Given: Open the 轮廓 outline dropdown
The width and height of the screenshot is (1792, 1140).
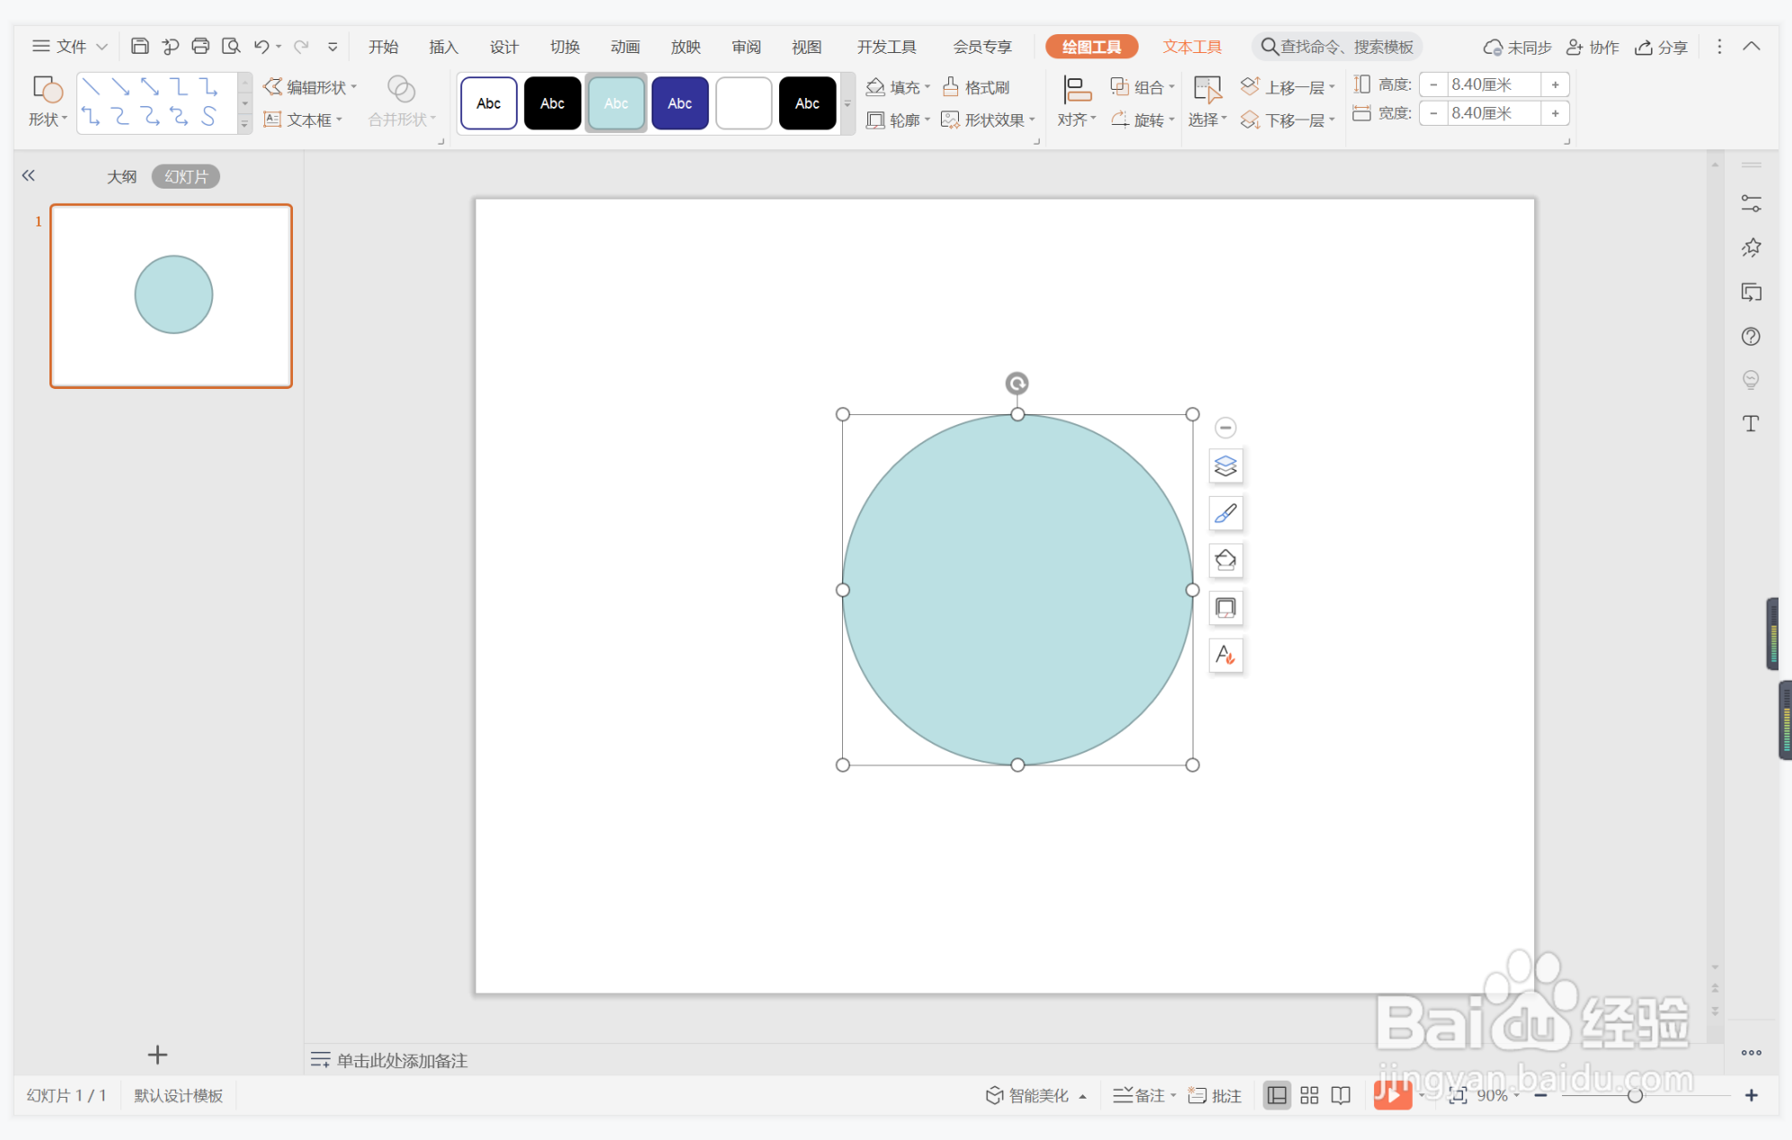Looking at the screenshot, I should point(898,119).
